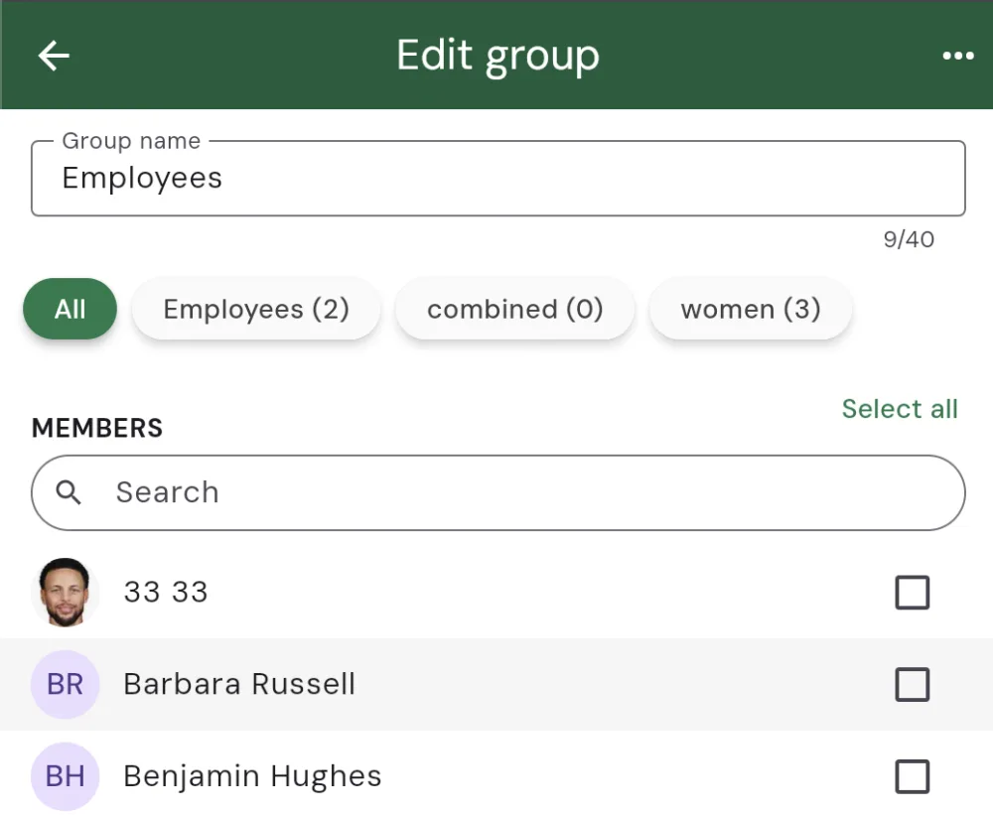The width and height of the screenshot is (993, 815).
Task: Click the 9/40 character counter
Action: (x=909, y=239)
